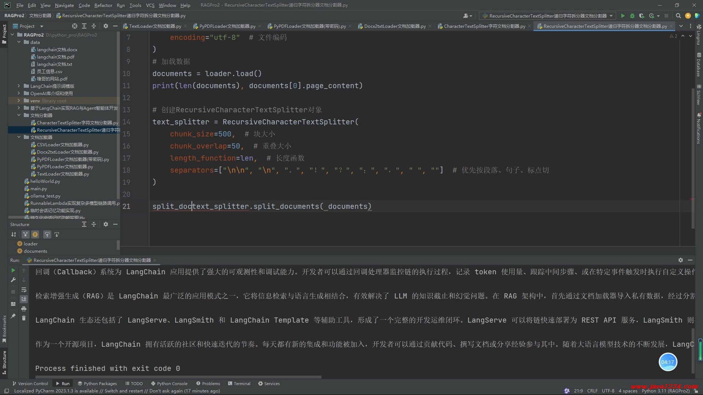Click the green Run button in top toolbar
The width and height of the screenshot is (703, 395).
622,16
